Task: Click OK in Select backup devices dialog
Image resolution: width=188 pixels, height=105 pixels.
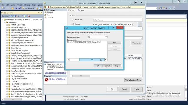Action: pos(98,66)
